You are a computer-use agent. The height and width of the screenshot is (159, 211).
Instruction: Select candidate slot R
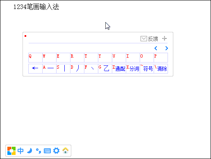point(77,58)
